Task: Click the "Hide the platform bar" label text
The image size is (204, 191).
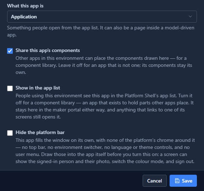Action: coord(40,133)
